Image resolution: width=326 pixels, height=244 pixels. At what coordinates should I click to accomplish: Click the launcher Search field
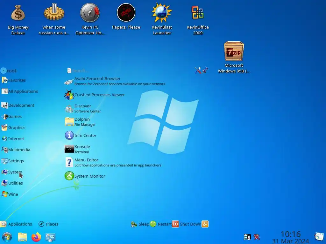(x=129, y=71)
